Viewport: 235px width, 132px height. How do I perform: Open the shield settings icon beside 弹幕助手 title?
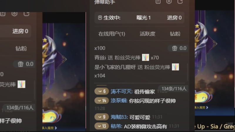tap(169, 1)
